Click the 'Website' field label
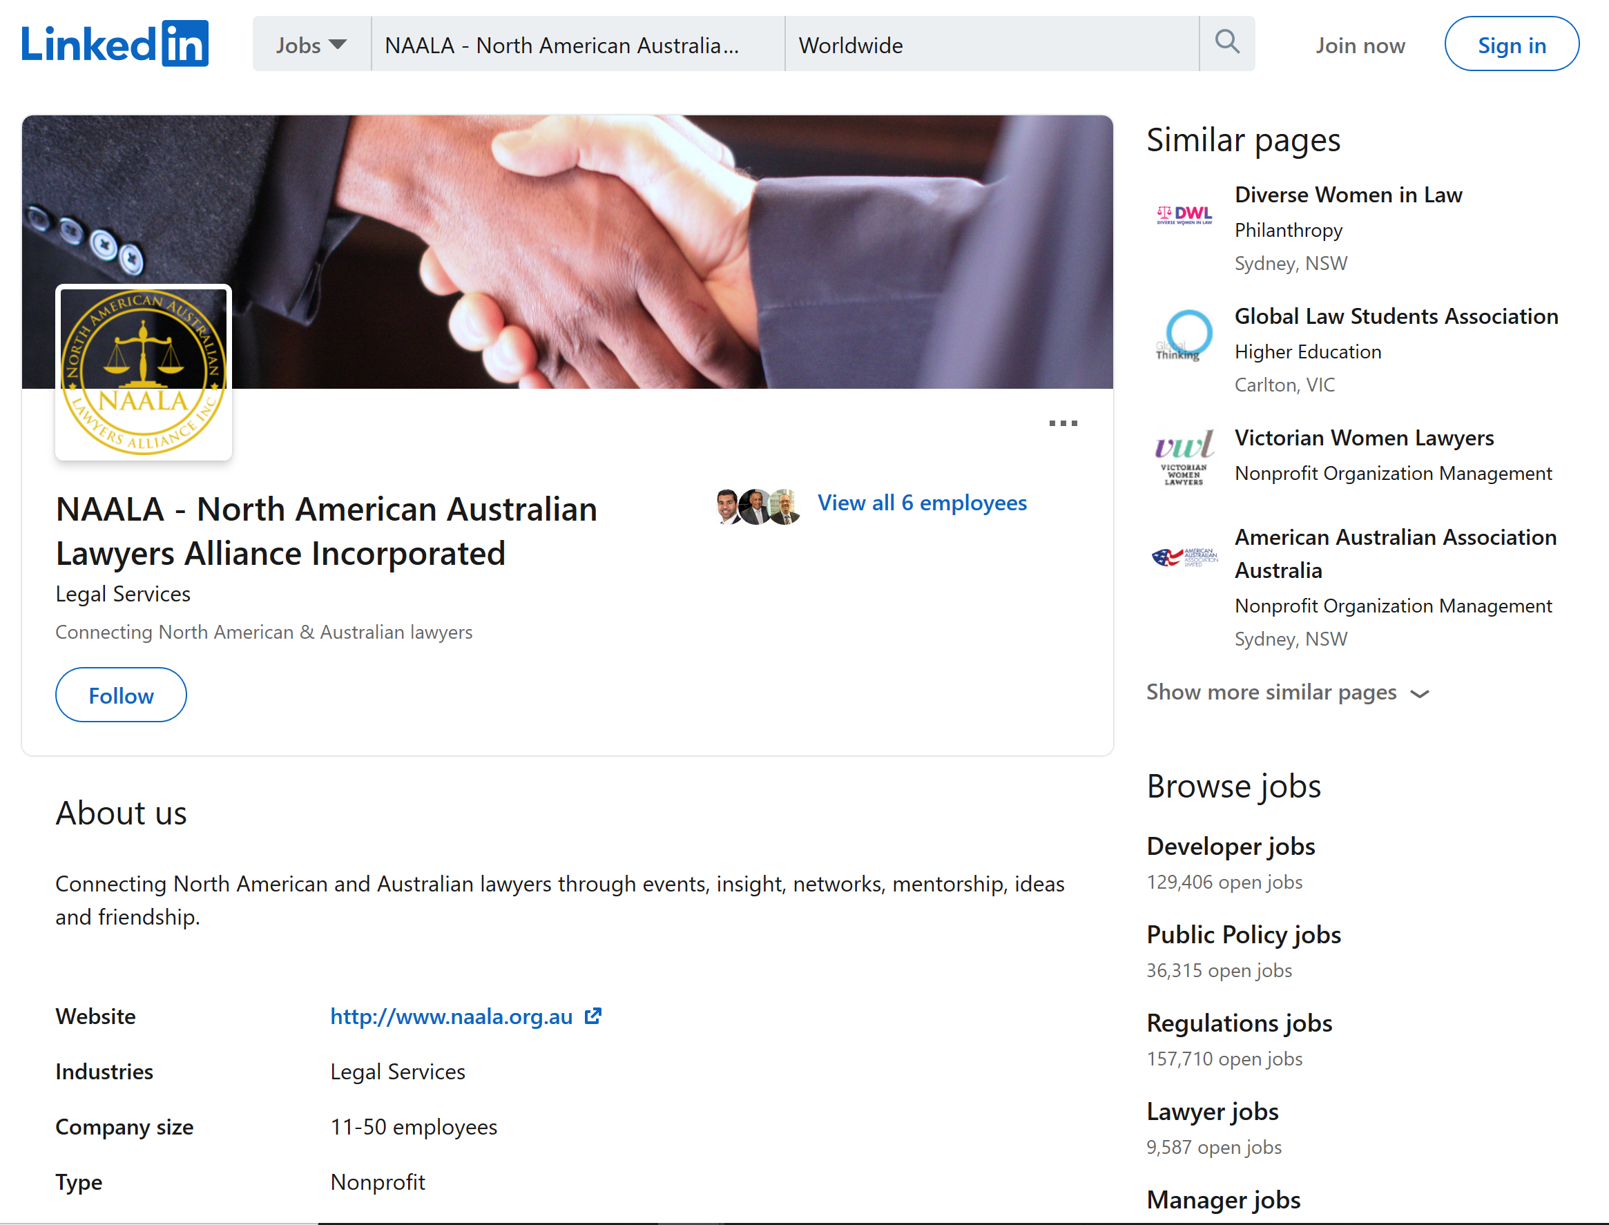The image size is (1609, 1225). click(95, 1016)
